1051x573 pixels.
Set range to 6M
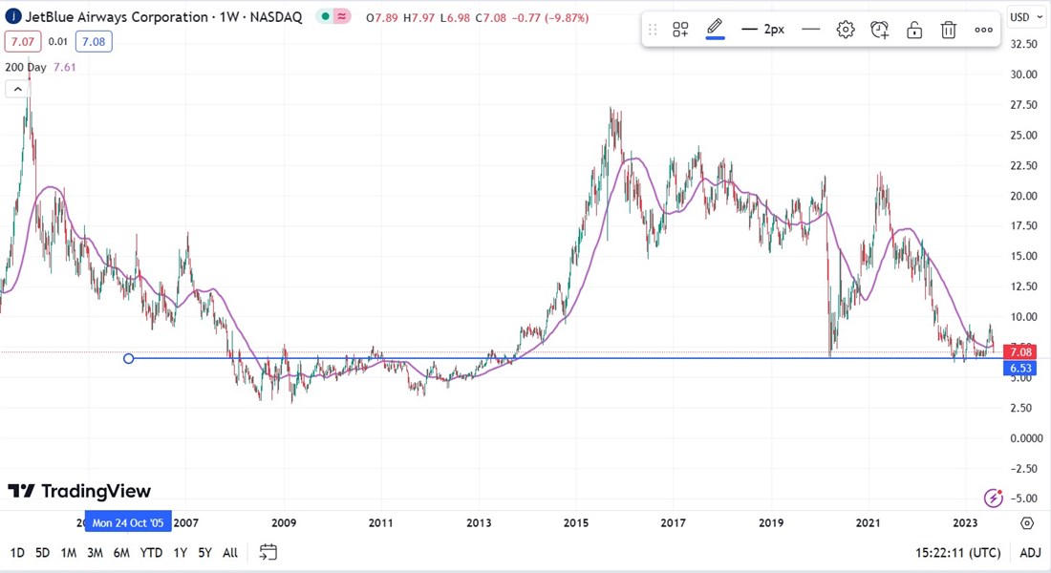(121, 553)
